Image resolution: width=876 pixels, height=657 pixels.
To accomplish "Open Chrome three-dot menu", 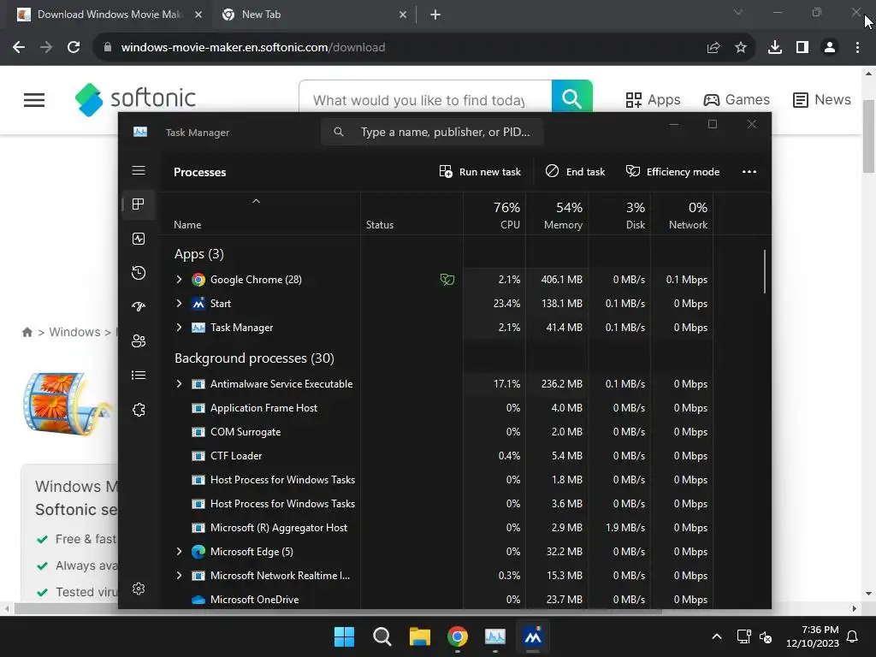I will tap(857, 48).
